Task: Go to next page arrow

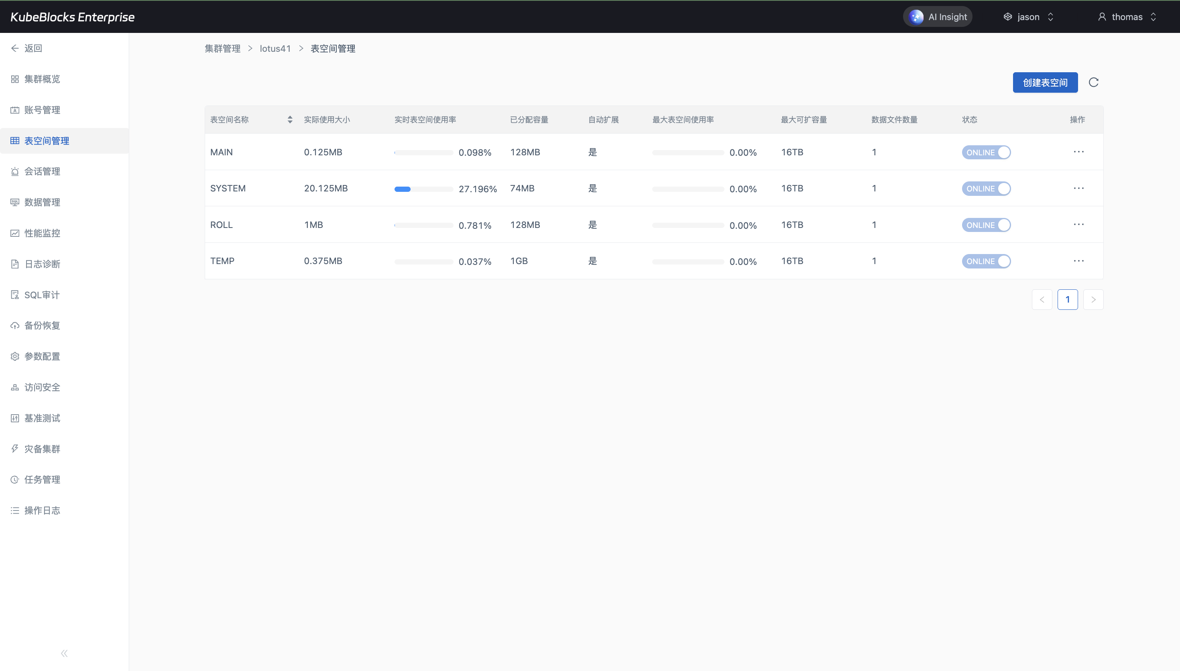Action: click(x=1093, y=299)
